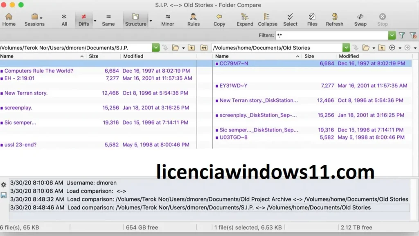The width and height of the screenshot is (419, 236).
Task: Swap left and right sides
Action: (360, 20)
